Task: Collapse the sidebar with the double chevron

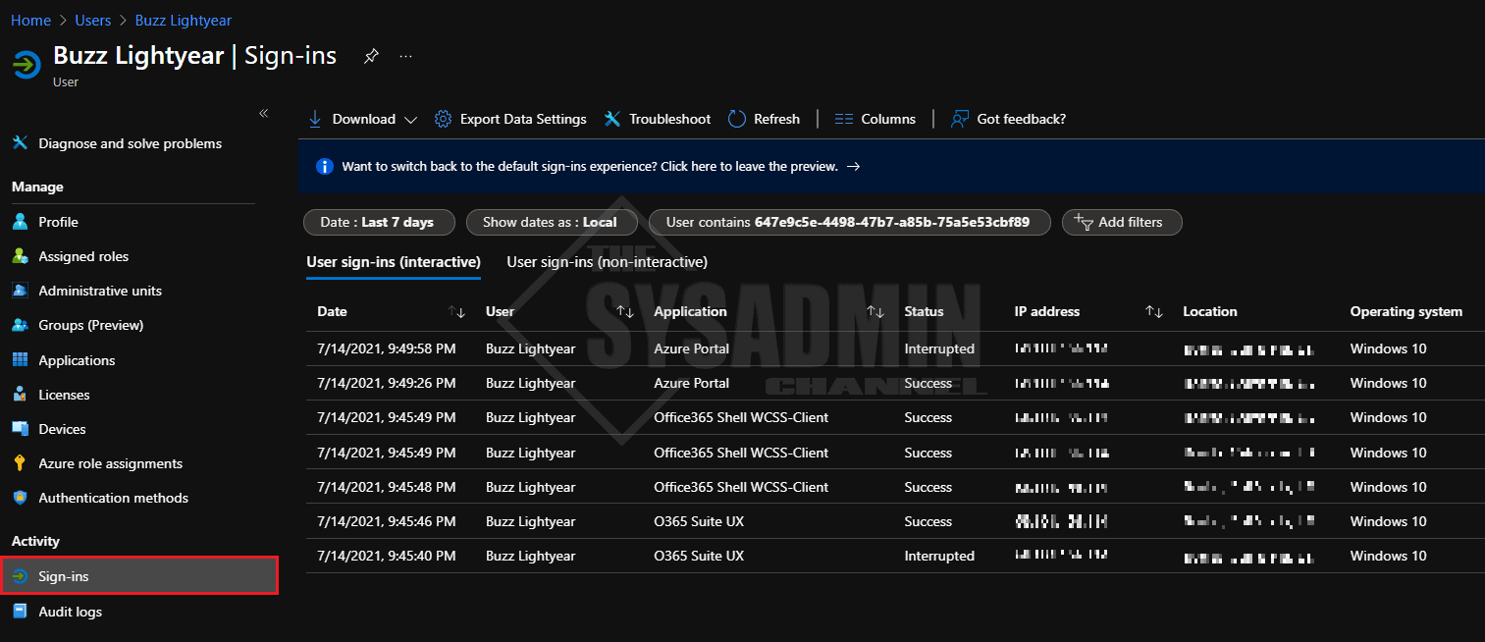Action: click(263, 114)
